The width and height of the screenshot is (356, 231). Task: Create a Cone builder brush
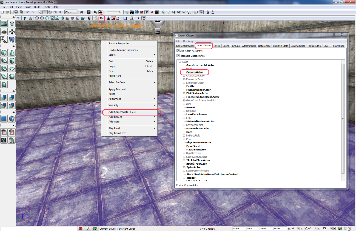(x=12, y=53)
